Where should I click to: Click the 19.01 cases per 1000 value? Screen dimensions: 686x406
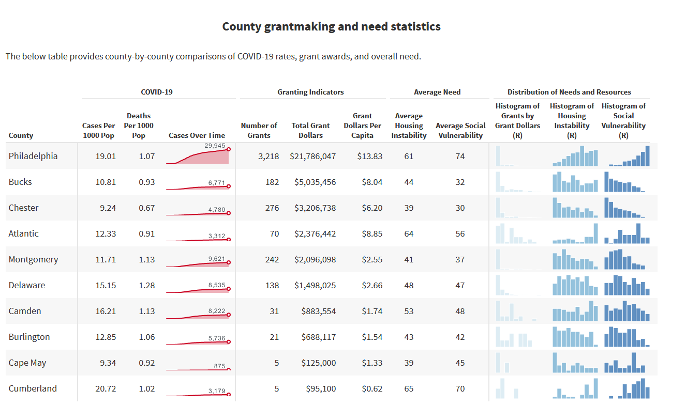(x=106, y=156)
